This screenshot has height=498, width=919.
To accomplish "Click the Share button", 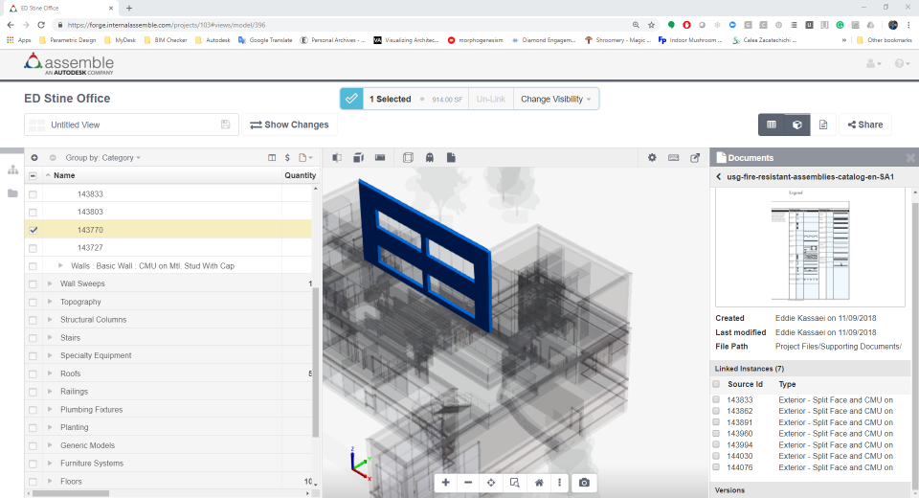I will pyautogui.click(x=865, y=124).
